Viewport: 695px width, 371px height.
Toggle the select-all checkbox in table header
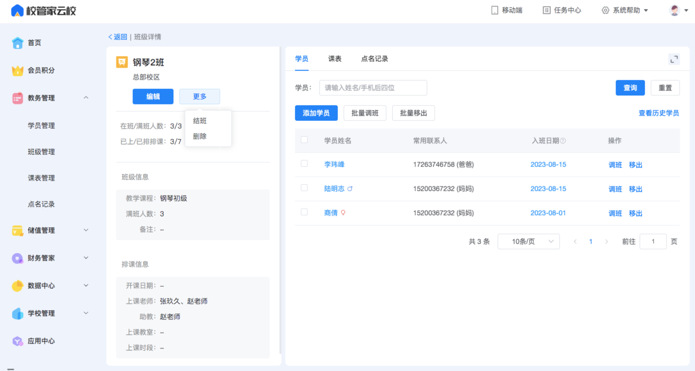point(304,140)
